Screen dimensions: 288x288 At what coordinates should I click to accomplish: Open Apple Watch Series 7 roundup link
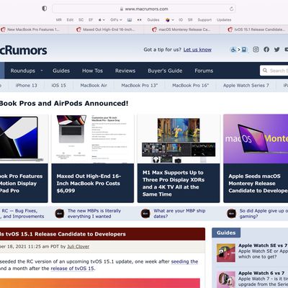click(x=246, y=86)
